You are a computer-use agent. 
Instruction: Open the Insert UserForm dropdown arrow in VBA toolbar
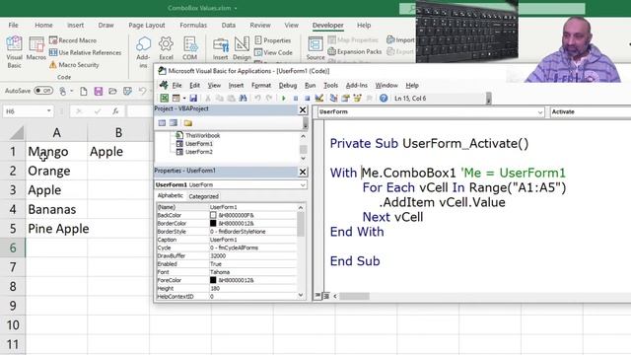pos(184,98)
